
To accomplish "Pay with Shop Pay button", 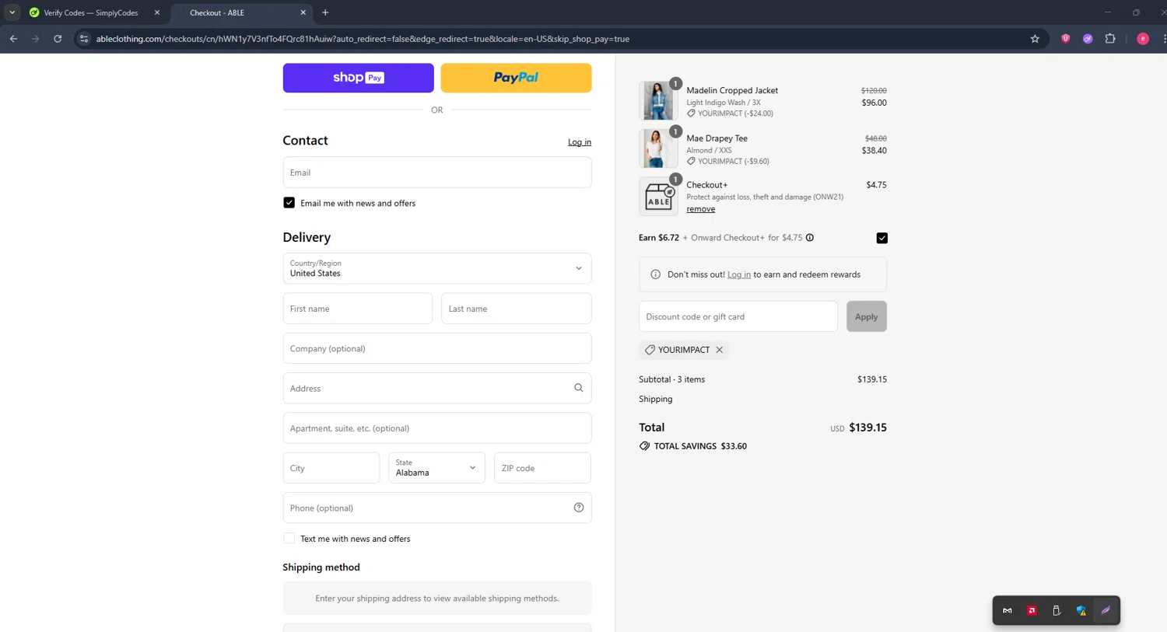I will 359,78.
